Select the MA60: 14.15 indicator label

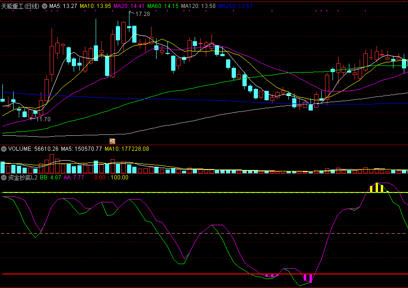(163, 6)
